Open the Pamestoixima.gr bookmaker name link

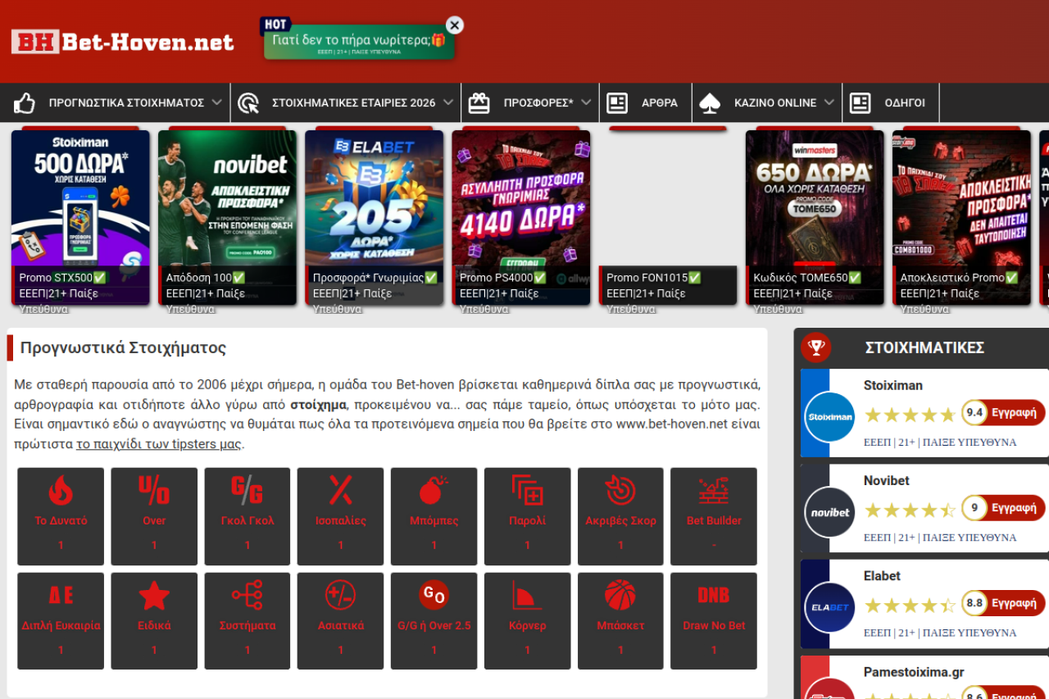coord(914,672)
